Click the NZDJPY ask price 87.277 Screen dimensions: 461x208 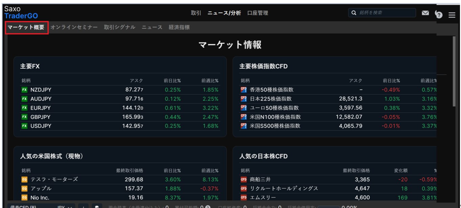coord(134,90)
